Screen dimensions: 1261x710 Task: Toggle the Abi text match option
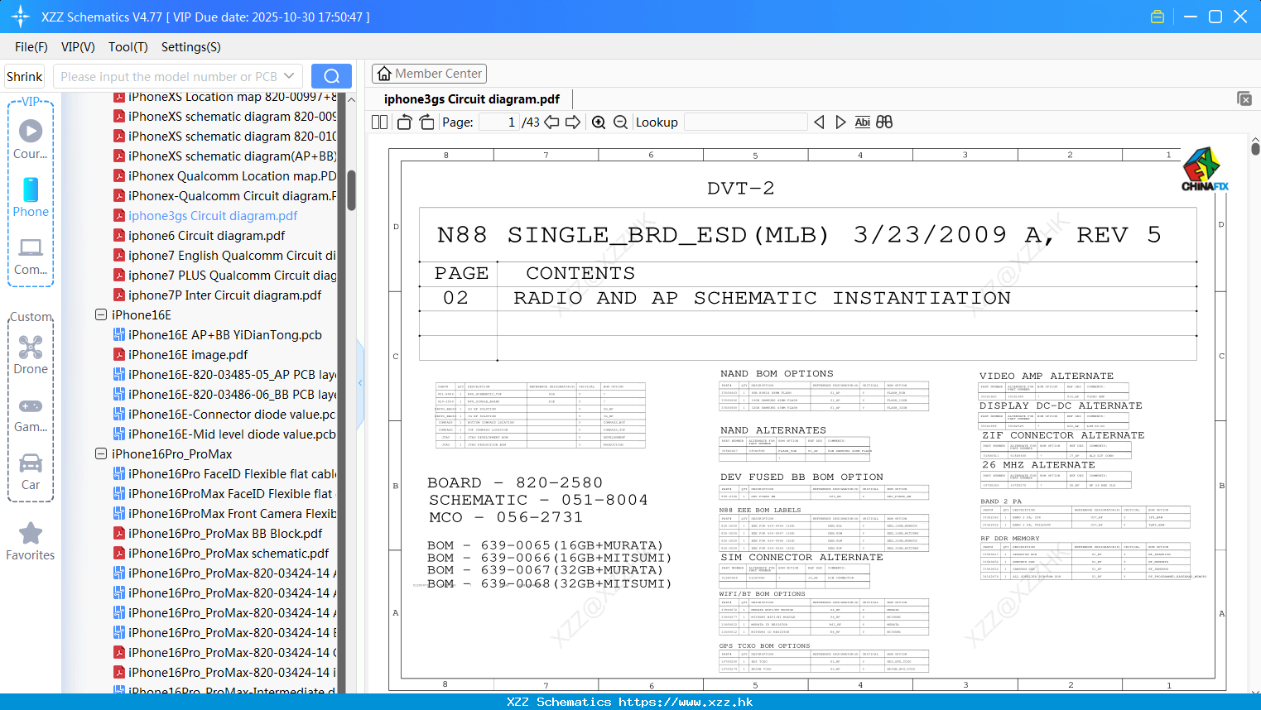click(862, 122)
